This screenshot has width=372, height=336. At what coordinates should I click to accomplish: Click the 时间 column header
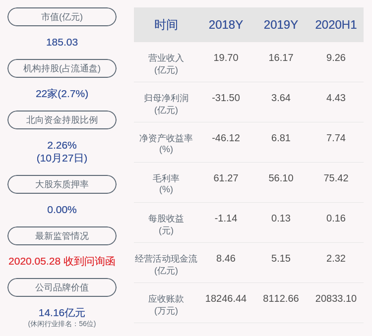[x=166, y=25]
